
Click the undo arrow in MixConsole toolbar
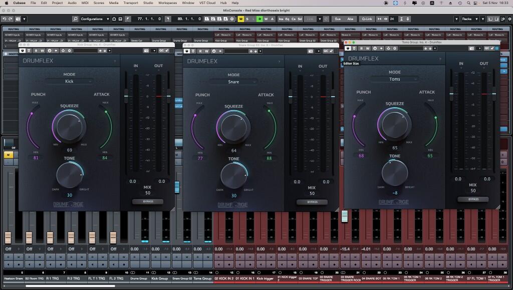[x=4, y=19]
